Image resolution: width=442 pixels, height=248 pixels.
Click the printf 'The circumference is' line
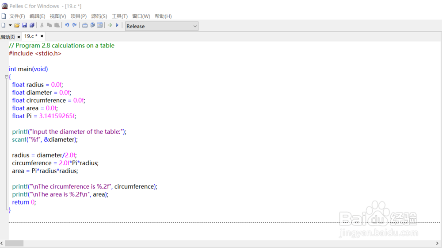[84, 186]
